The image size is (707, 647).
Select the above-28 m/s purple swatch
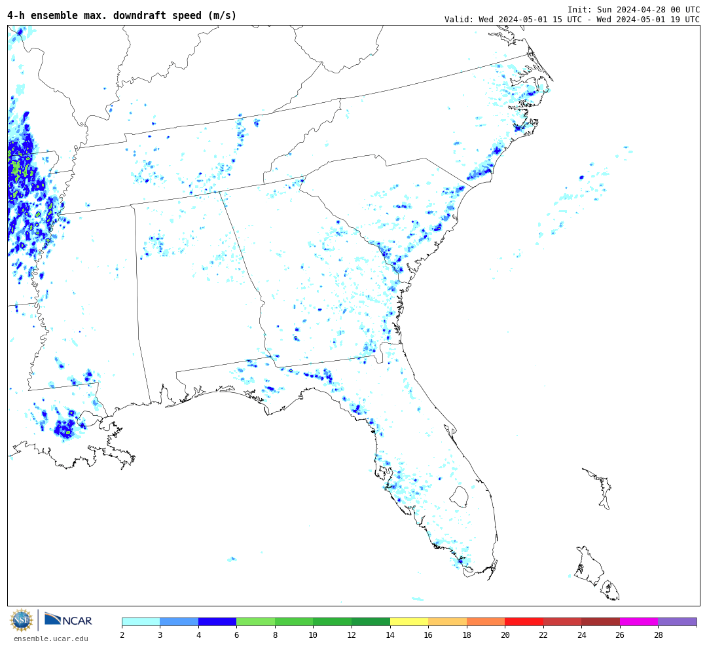(x=678, y=621)
